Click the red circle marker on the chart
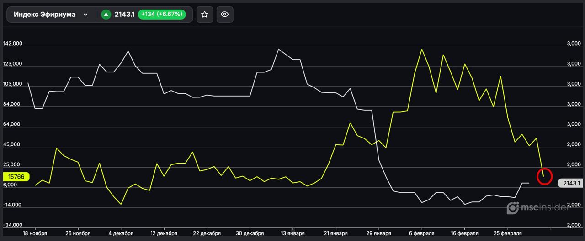 [x=544, y=176]
